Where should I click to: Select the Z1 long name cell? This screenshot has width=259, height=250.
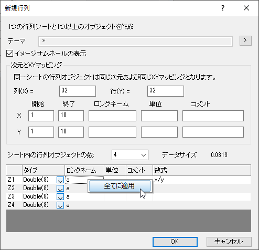pyautogui.click(x=76, y=180)
